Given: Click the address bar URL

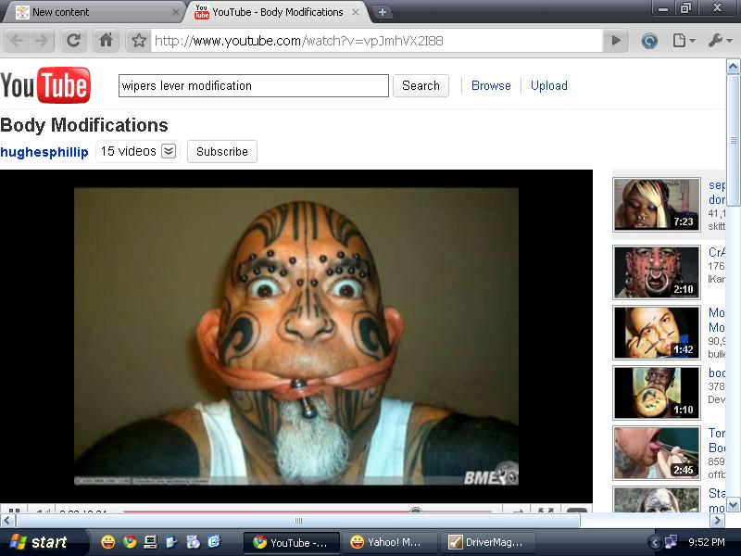Looking at the screenshot, I should (298, 41).
